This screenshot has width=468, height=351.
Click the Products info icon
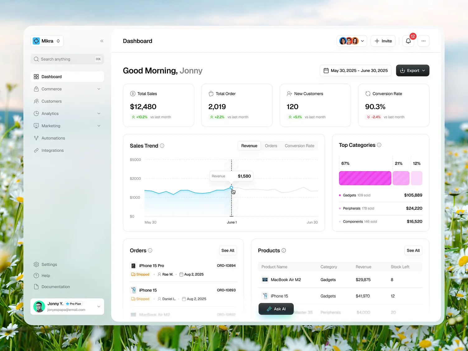[284, 250]
